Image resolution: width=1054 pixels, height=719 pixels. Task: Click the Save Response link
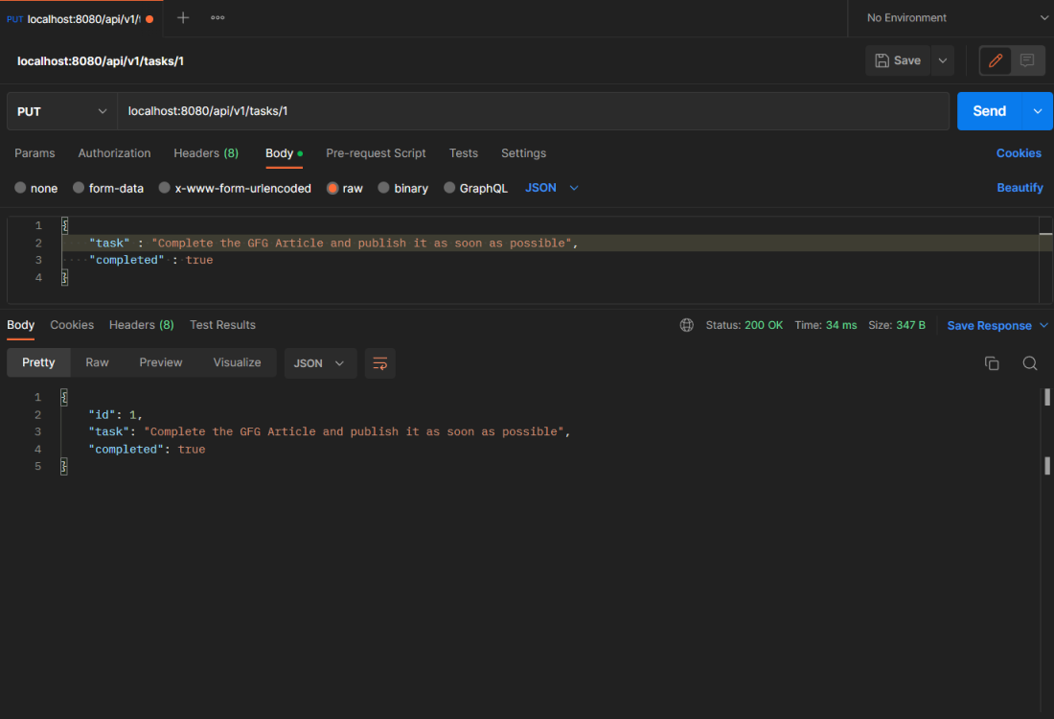[990, 326]
